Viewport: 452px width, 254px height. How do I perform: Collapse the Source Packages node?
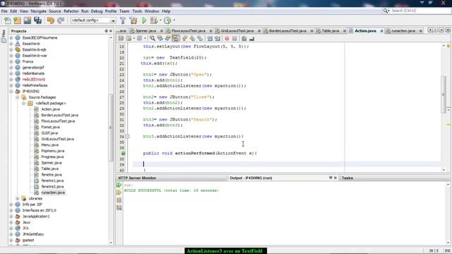18,97
